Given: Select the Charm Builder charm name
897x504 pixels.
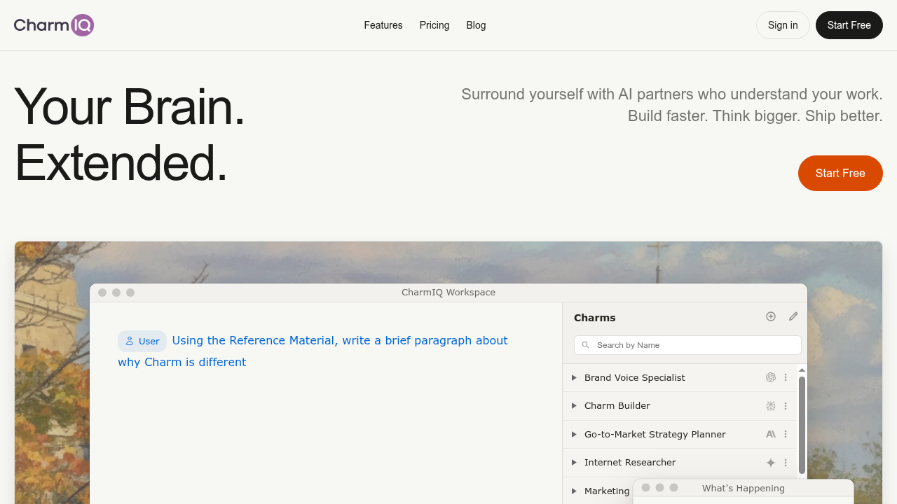Looking at the screenshot, I should click(x=617, y=406).
